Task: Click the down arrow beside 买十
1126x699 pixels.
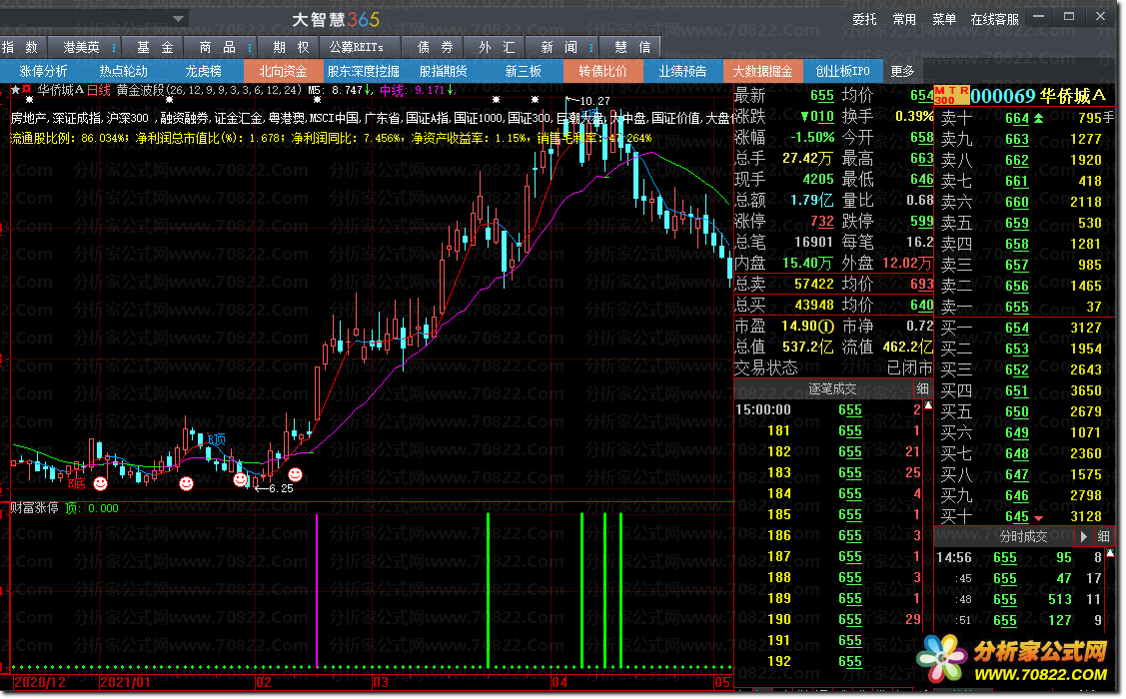Action: [x=1038, y=517]
